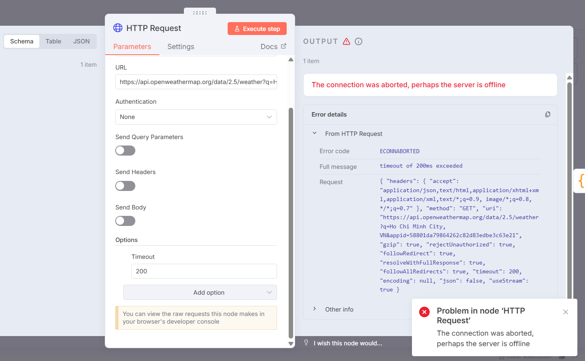
Task: Click the drag handle above HTTP Request panel
Action: [x=200, y=13]
